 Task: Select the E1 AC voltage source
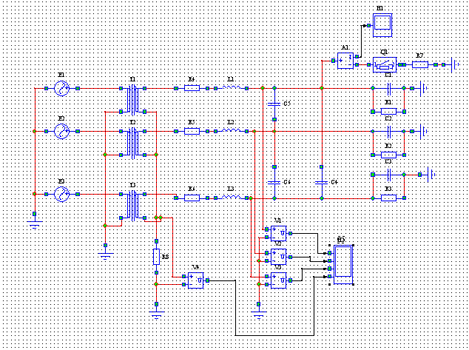pos(62,88)
